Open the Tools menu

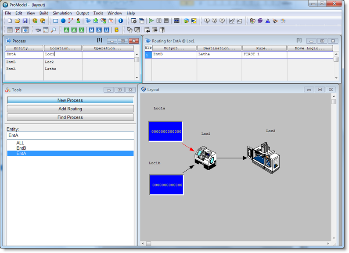(98, 13)
